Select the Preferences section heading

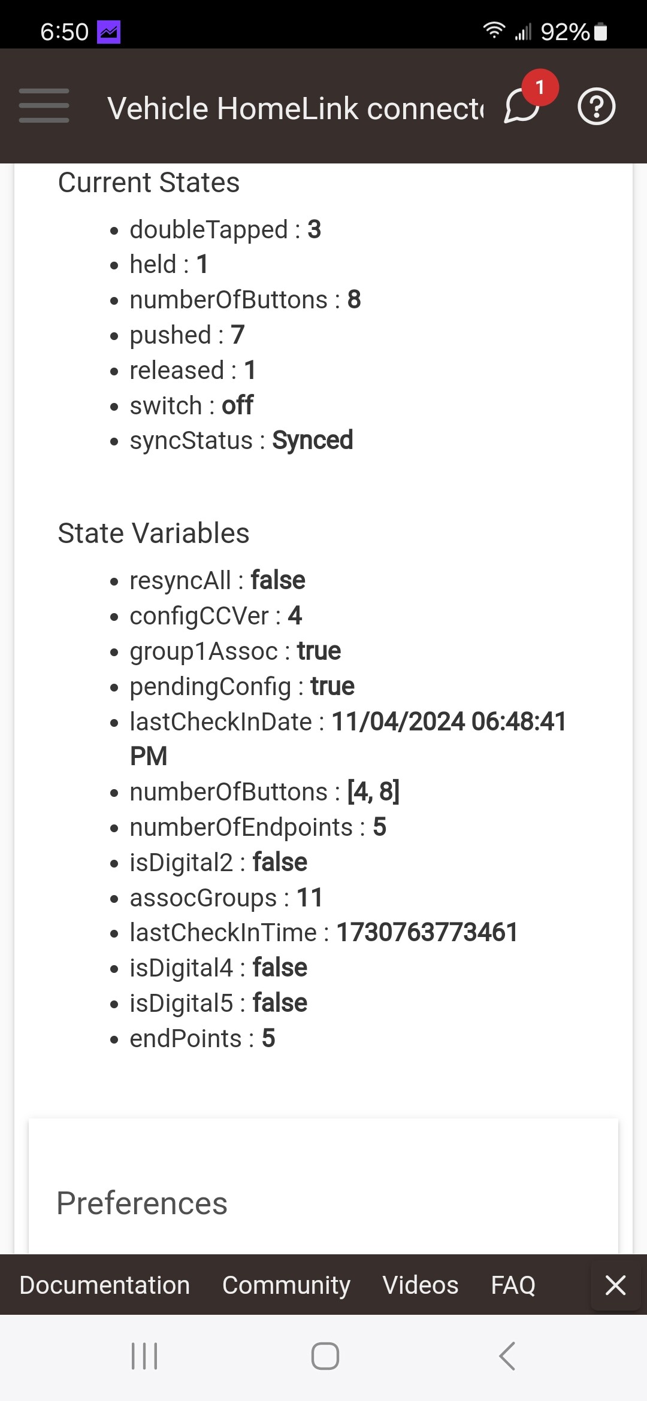pyautogui.click(x=142, y=1203)
